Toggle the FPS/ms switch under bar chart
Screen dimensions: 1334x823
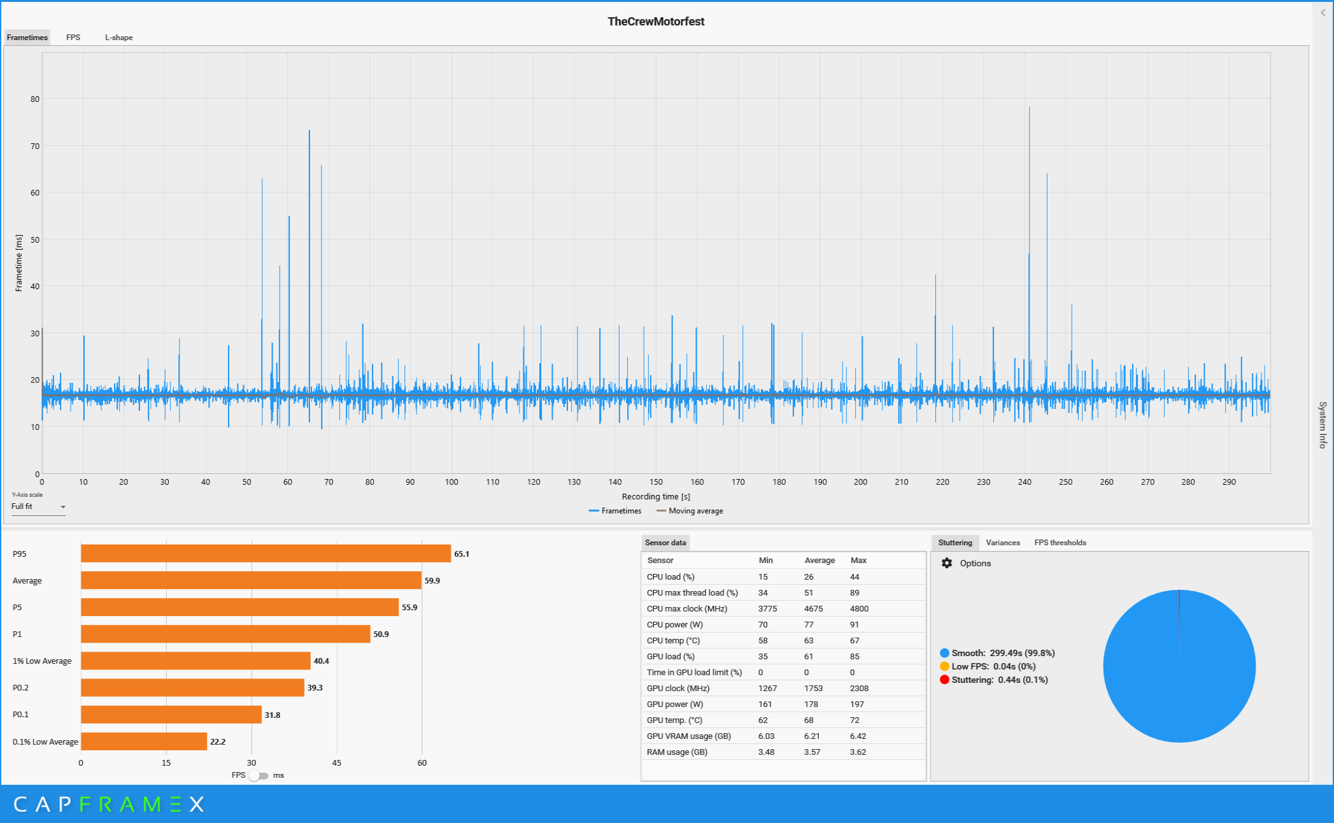click(x=259, y=775)
